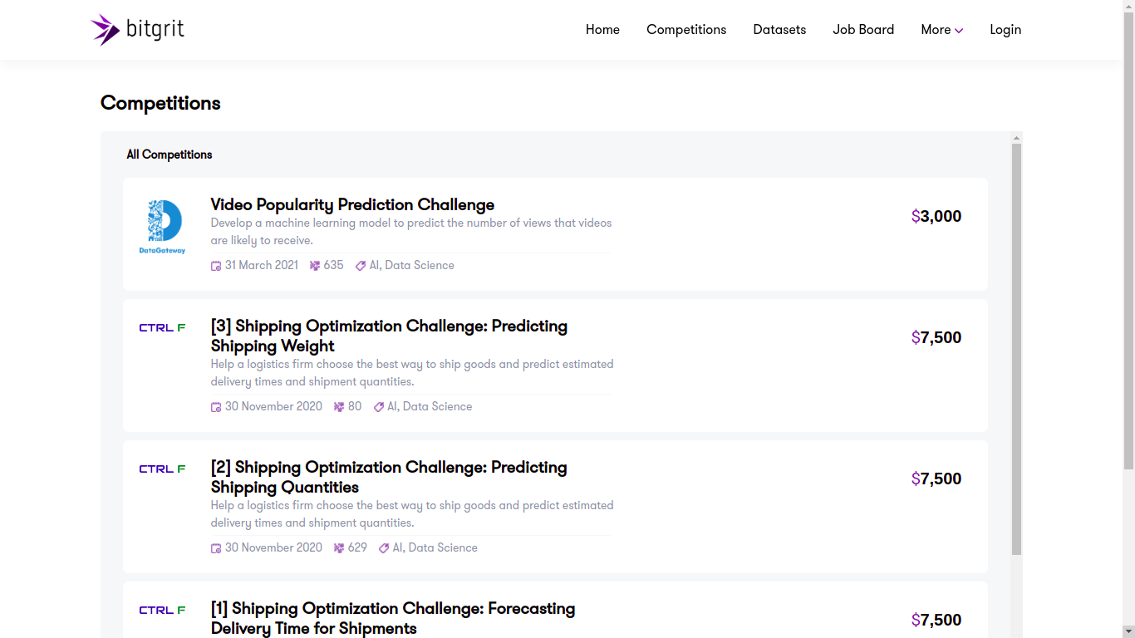Click calendar icon beside 31 March 2021
This screenshot has height=638, width=1135.
pos(216,266)
